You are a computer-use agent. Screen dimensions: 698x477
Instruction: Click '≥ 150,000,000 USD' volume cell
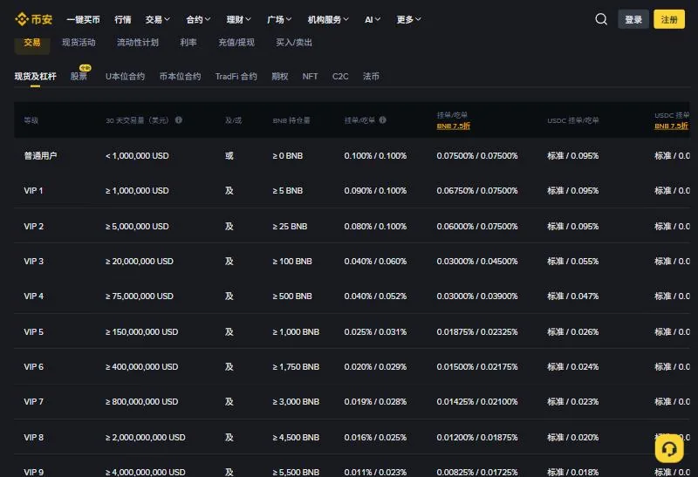pyautogui.click(x=141, y=332)
